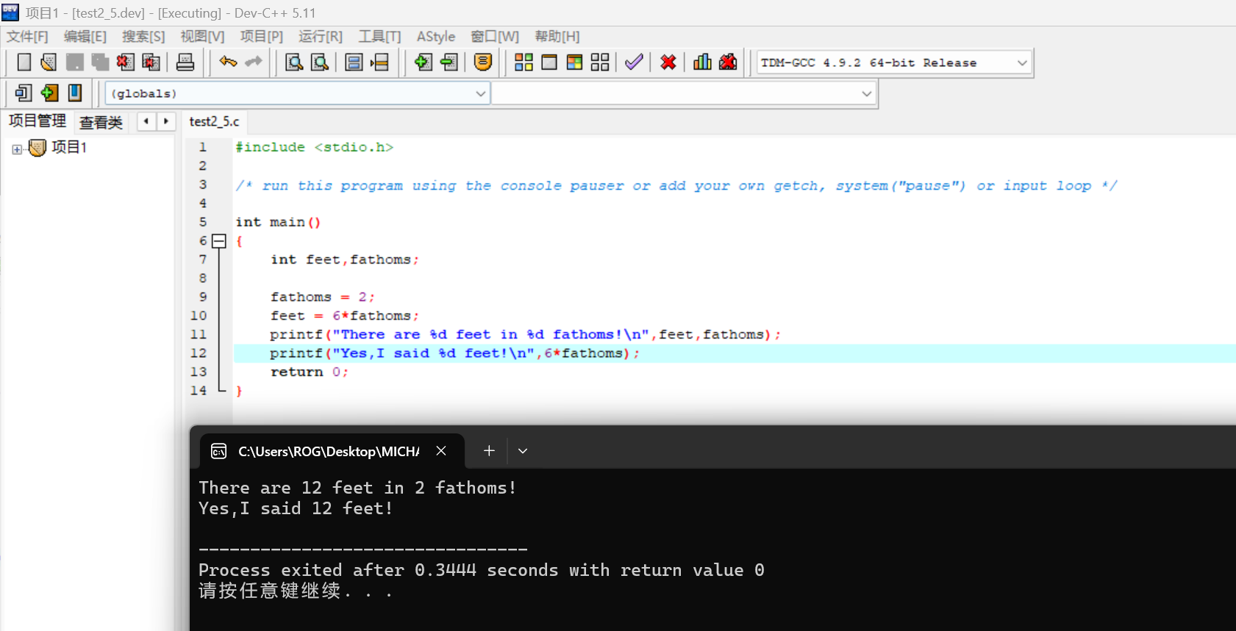Open a new console tab with plus button
This screenshot has height=631, width=1236.
click(x=489, y=451)
